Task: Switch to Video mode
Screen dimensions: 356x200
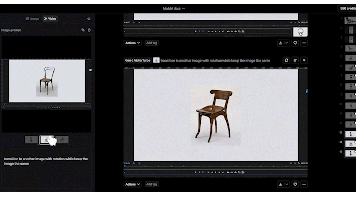Action: coord(50,19)
